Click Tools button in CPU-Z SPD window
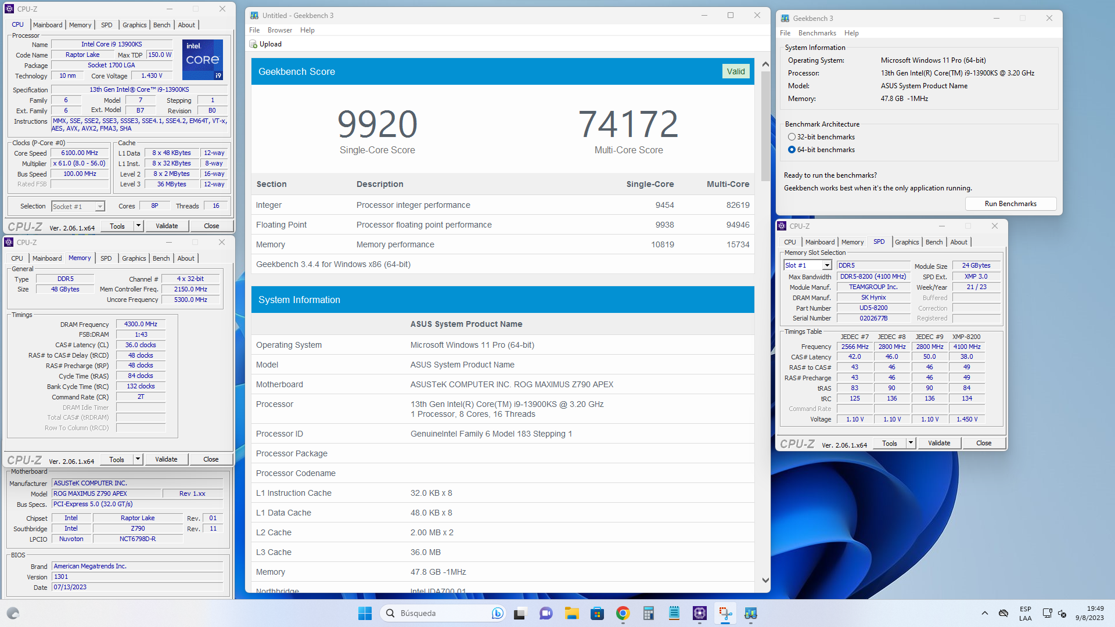The image size is (1115, 627). point(889,443)
